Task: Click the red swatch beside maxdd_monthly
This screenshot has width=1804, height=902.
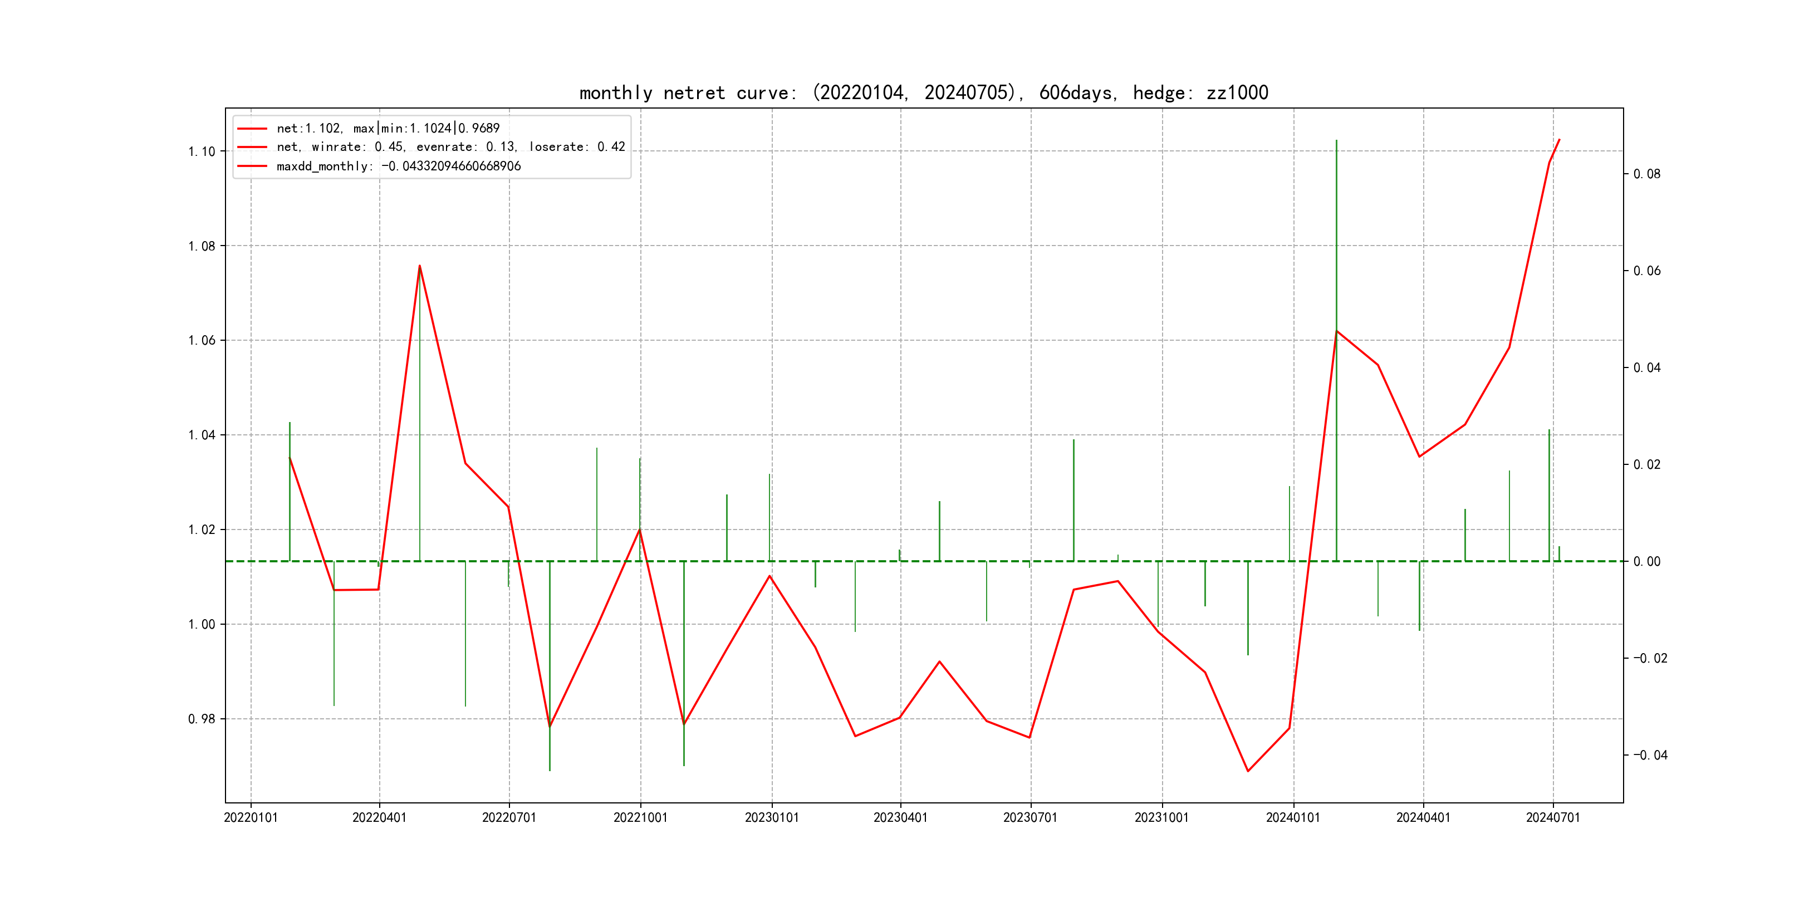Action: [252, 166]
